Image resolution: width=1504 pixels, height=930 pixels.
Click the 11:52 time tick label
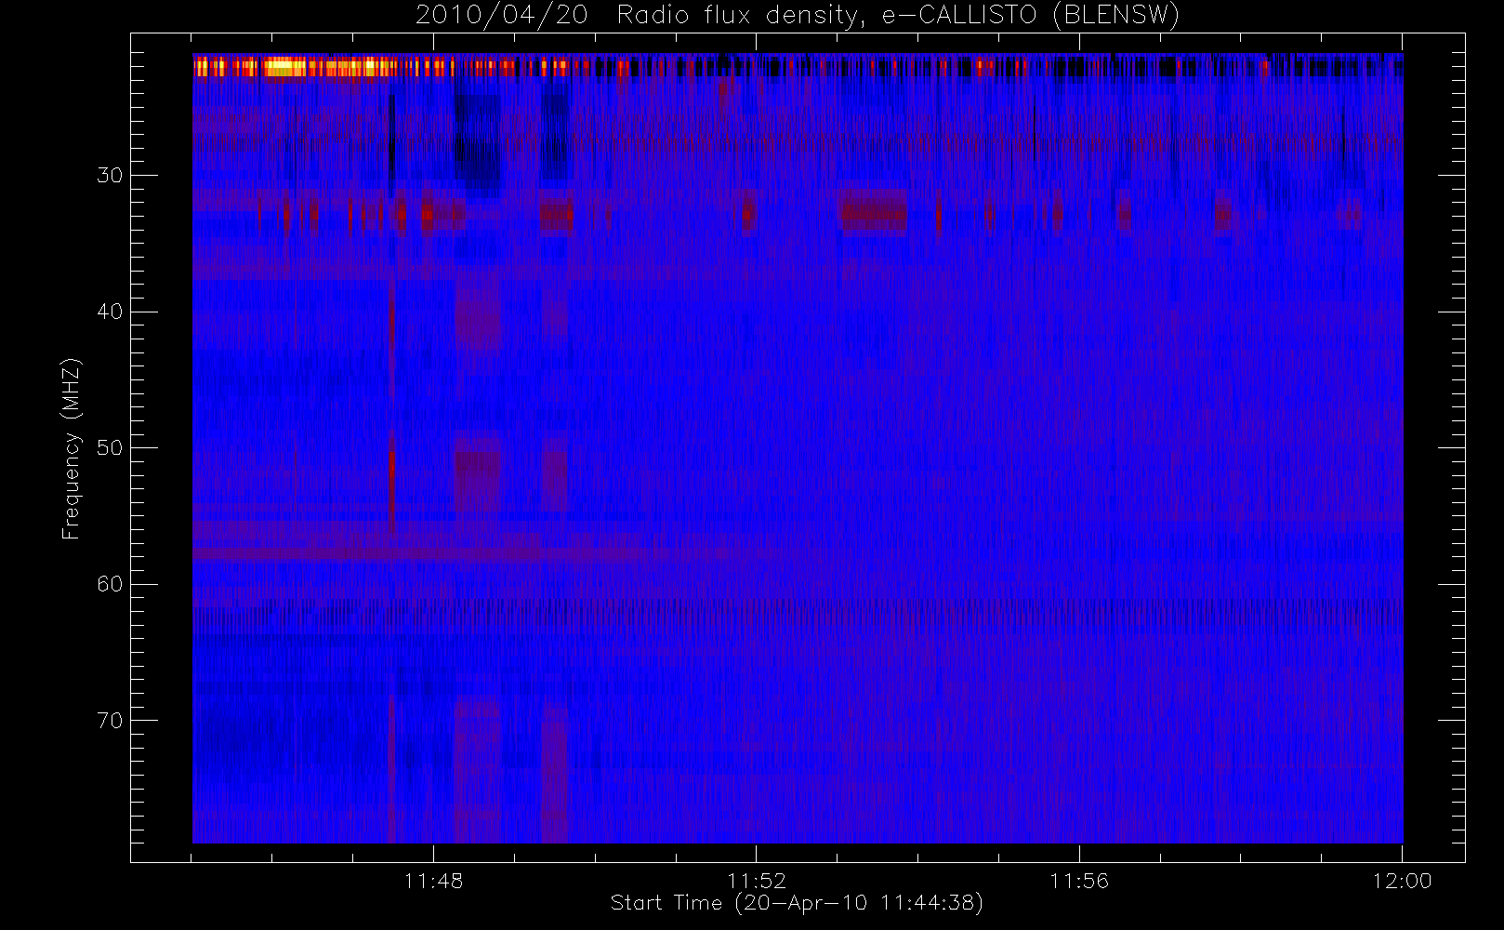click(757, 881)
